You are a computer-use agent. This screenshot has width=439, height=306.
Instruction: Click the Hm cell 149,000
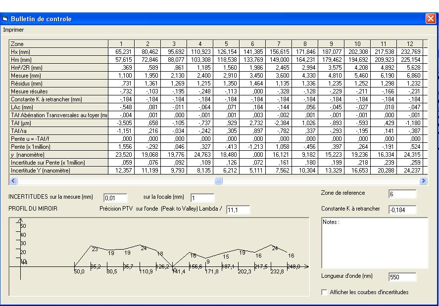[x=279, y=60]
